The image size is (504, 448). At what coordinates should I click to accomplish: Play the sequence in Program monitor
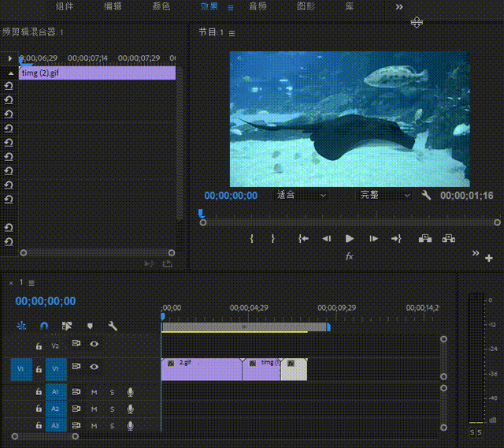(x=350, y=238)
